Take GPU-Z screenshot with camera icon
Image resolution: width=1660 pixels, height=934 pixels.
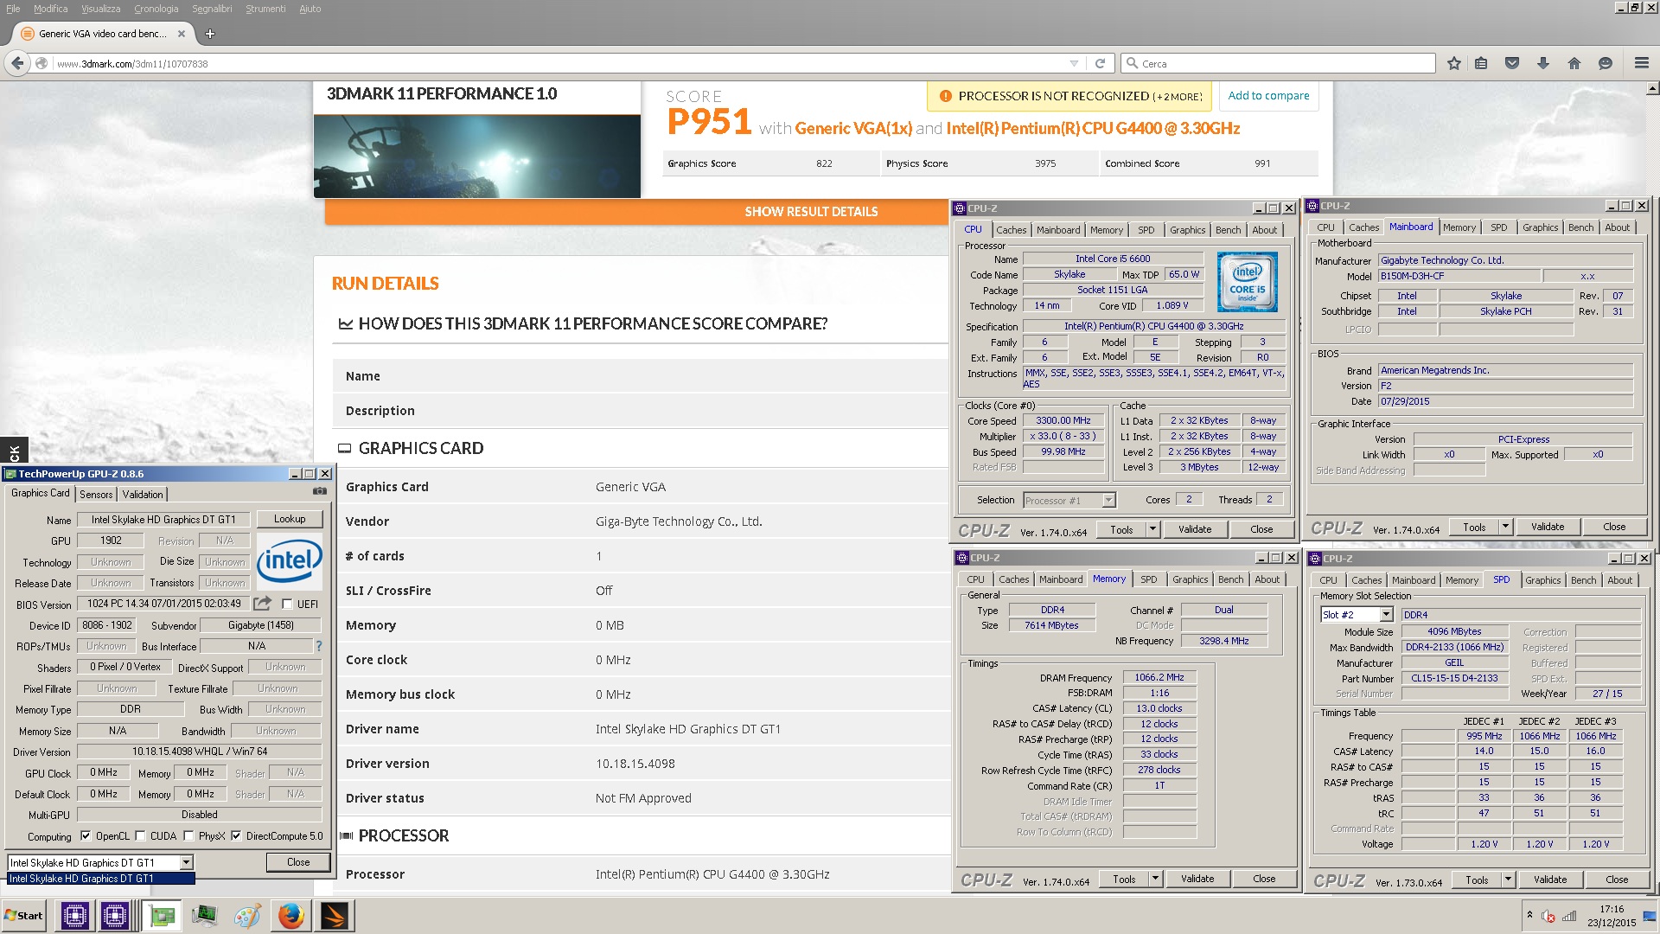click(320, 491)
